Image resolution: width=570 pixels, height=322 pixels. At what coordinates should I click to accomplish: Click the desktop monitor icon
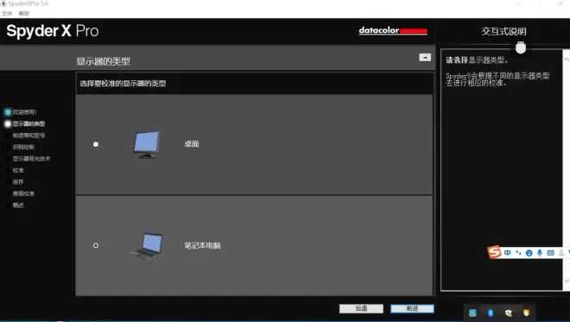(x=147, y=145)
